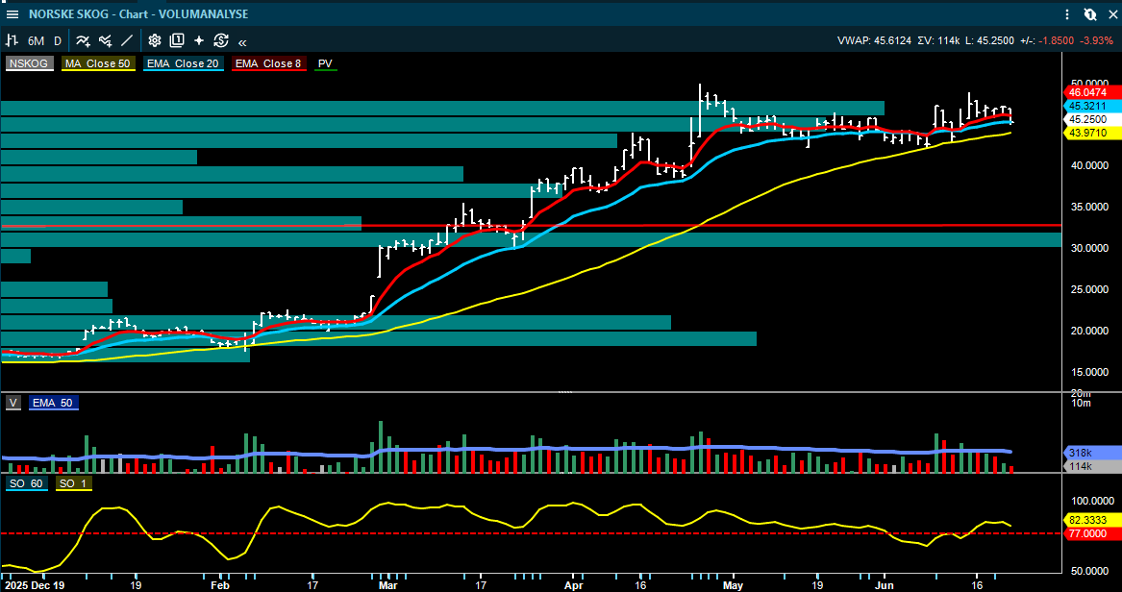Click the 30.0000 price axis label
The width and height of the screenshot is (1122, 592).
click(x=1088, y=248)
